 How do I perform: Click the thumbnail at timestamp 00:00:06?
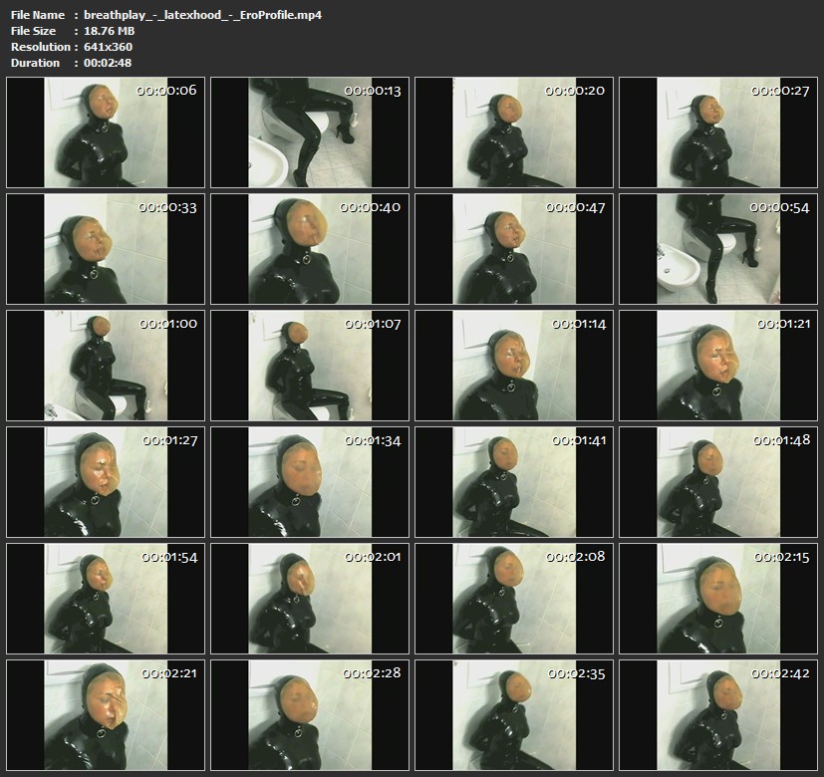click(x=105, y=132)
